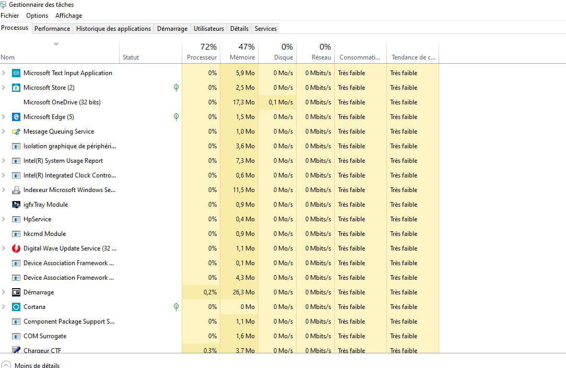The image size is (566, 368).
Task: Select the Processus tab
Action: click(15, 28)
